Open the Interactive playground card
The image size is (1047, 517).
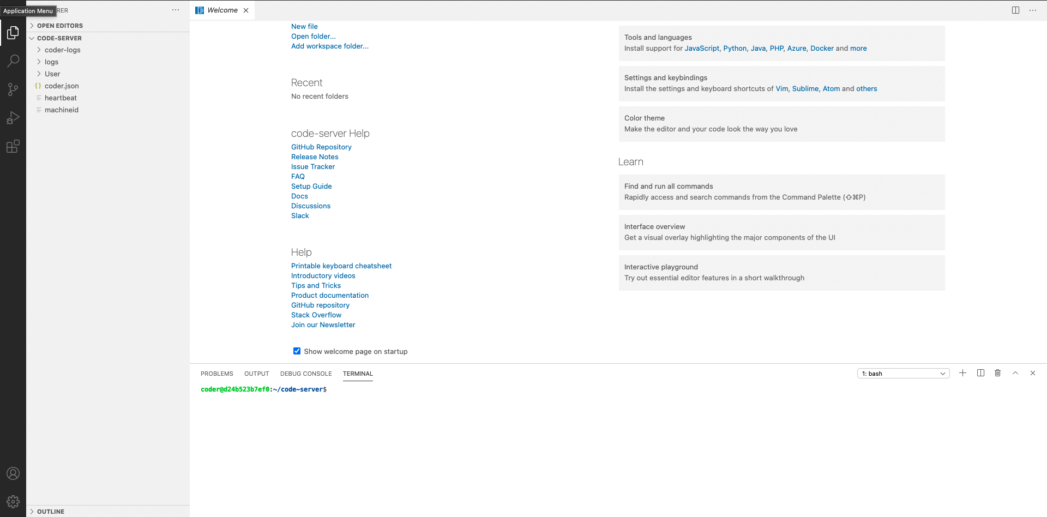point(781,273)
